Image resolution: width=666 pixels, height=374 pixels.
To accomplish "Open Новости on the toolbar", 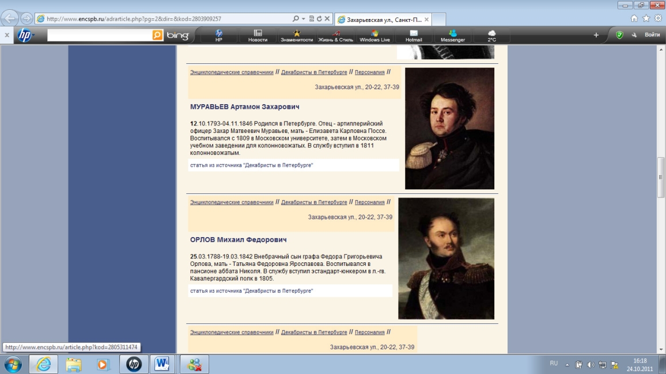I will pyautogui.click(x=258, y=36).
